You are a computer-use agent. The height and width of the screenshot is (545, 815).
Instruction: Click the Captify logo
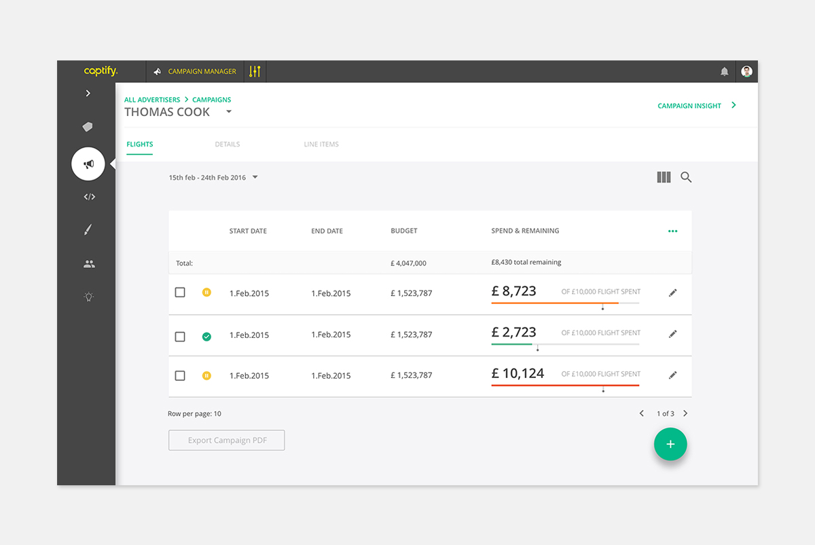(101, 71)
